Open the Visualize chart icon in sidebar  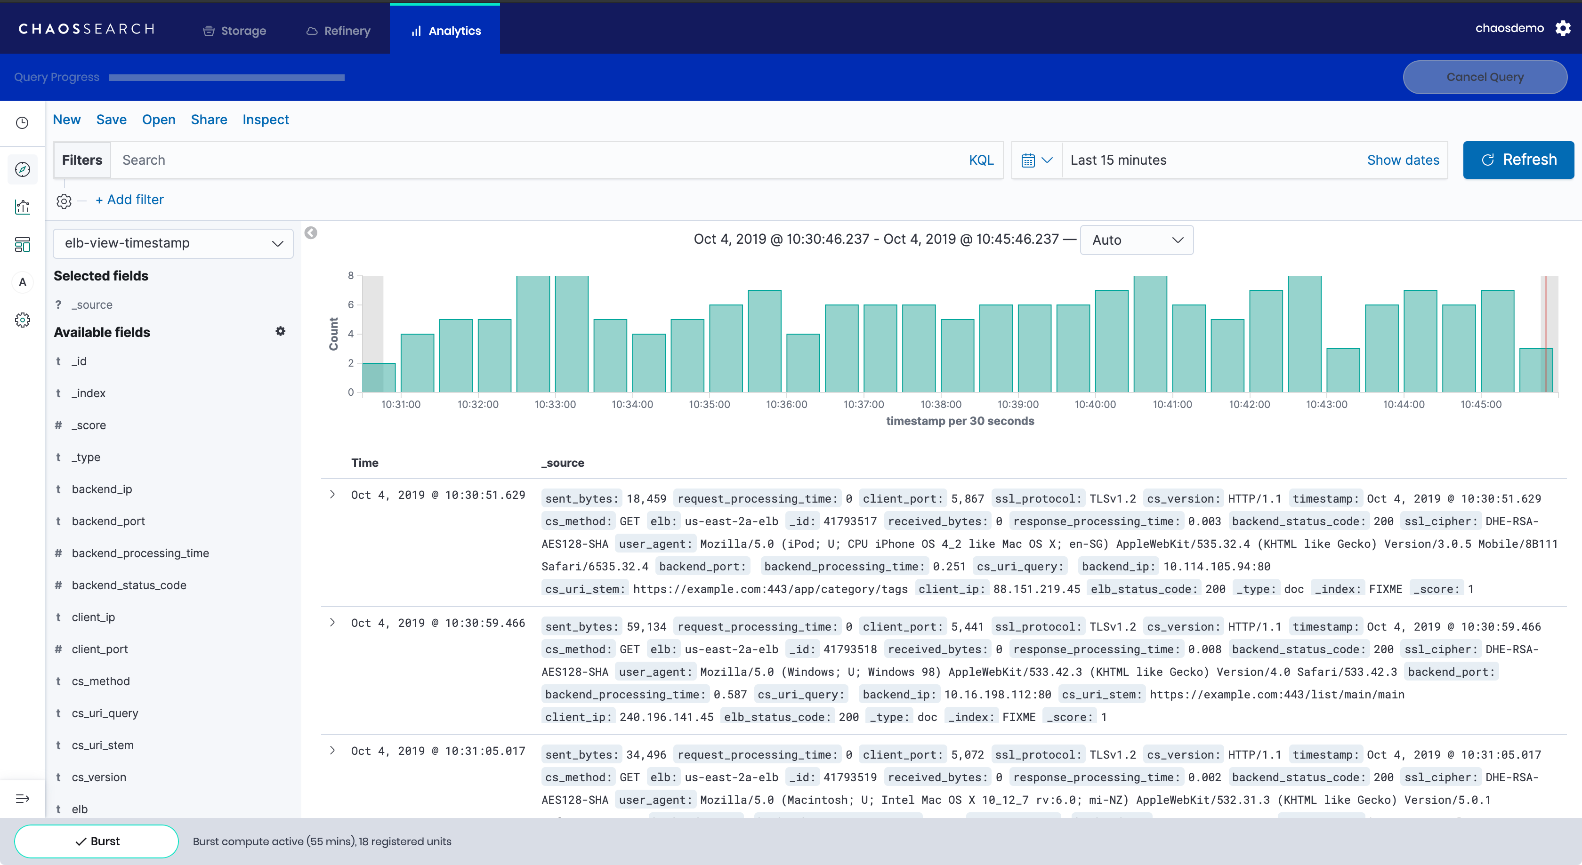pos(23,207)
